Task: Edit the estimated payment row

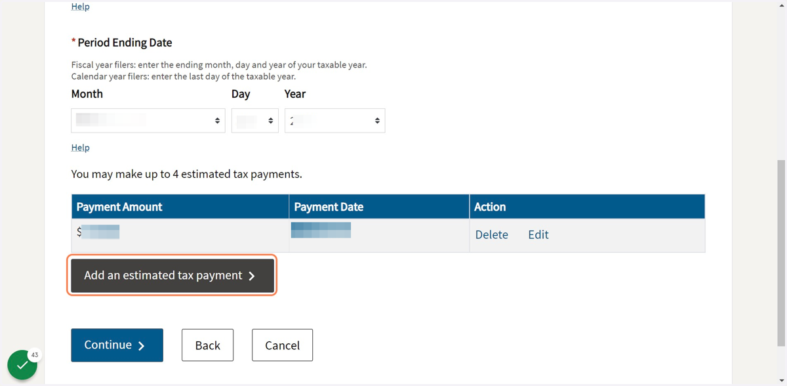Action: 538,234
